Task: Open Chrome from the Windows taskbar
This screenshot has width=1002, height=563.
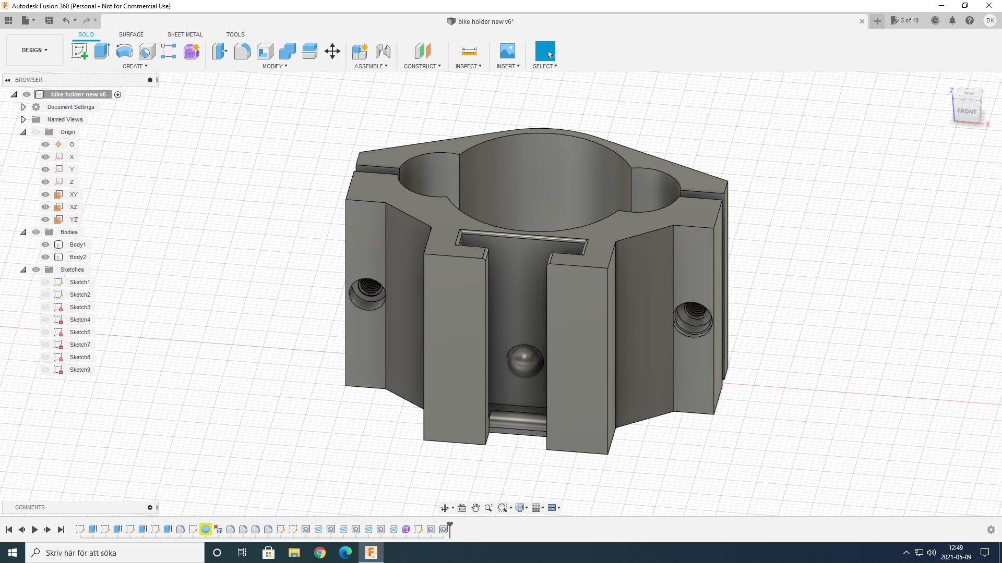Action: [x=320, y=553]
